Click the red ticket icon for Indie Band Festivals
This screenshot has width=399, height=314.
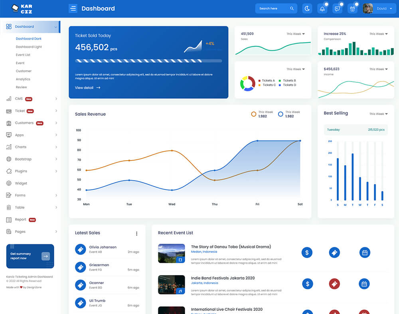point(334,284)
